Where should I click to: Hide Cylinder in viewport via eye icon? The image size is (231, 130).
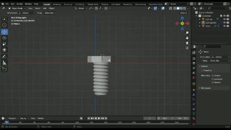click(x=225, y=19)
